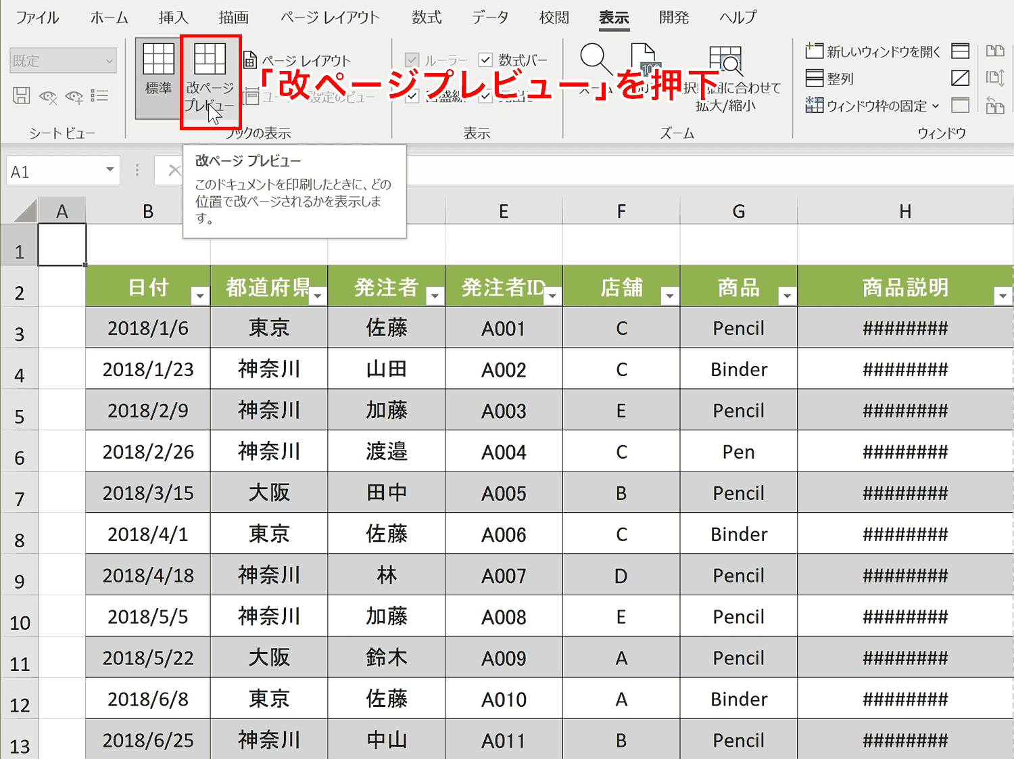Click the exit sheet view eye icon
The image size is (1014, 759).
pos(48,97)
